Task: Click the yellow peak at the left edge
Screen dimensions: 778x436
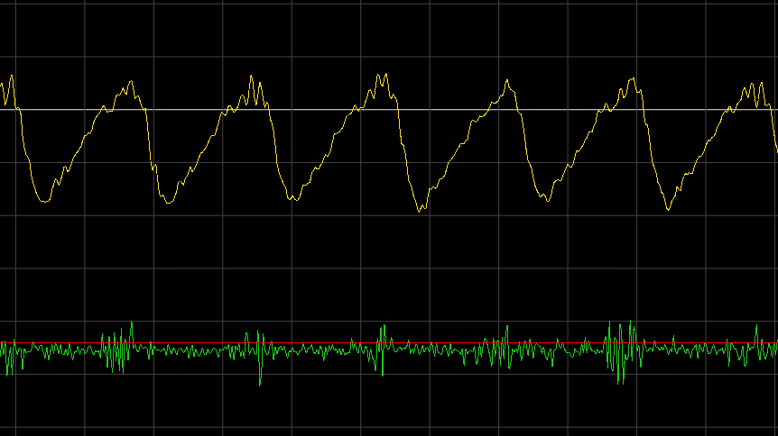Action: [x=11, y=77]
